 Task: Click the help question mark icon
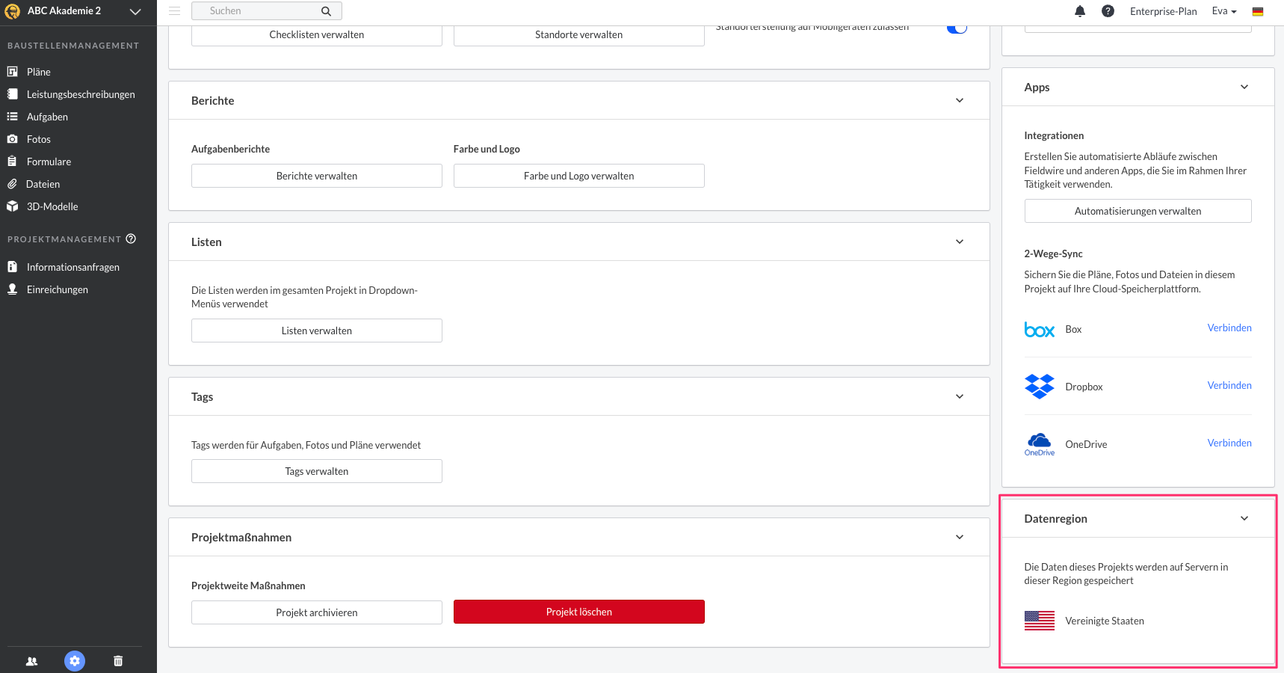pyautogui.click(x=1108, y=11)
